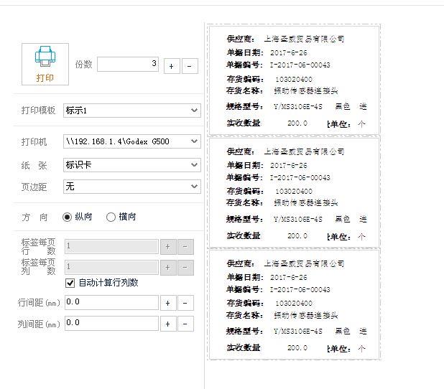The width and height of the screenshot is (444, 389).
Task: Select the 横向 landscape orientation radio
Action: coord(111,217)
